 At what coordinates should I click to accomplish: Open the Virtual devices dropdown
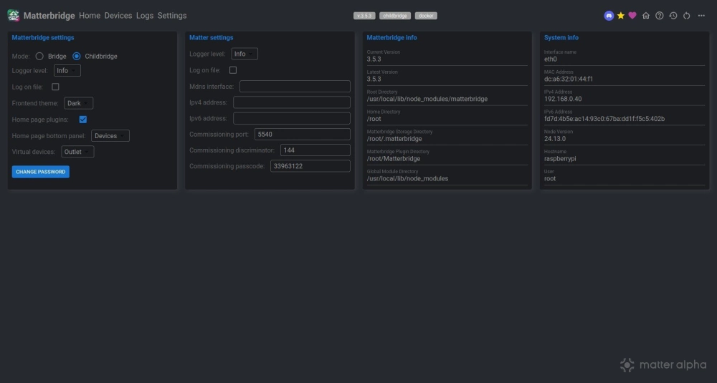pos(77,152)
